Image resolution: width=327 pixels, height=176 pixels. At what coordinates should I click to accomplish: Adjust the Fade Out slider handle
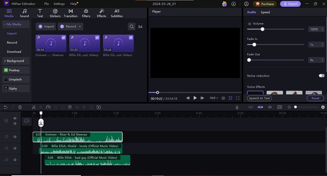coord(249,60)
